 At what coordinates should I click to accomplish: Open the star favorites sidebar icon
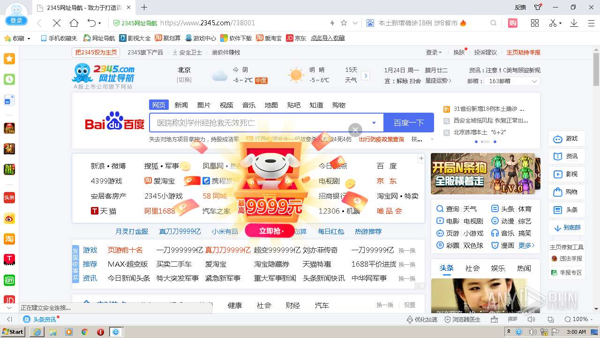(x=9, y=59)
